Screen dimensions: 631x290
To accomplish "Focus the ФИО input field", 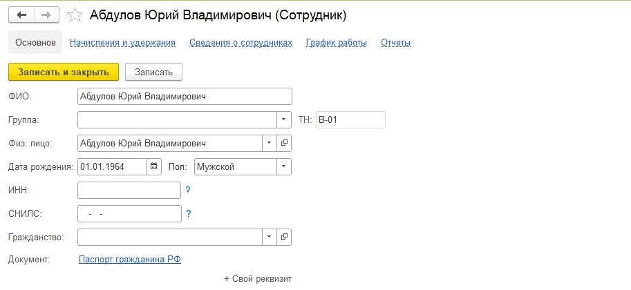I will (x=185, y=97).
